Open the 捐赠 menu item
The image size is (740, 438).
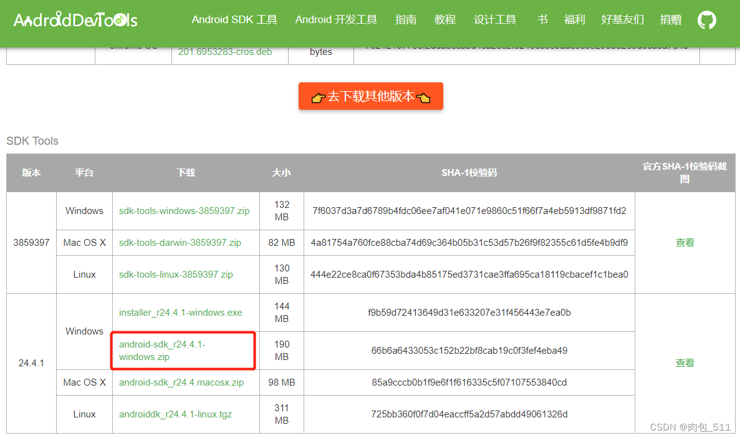pos(671,20)
